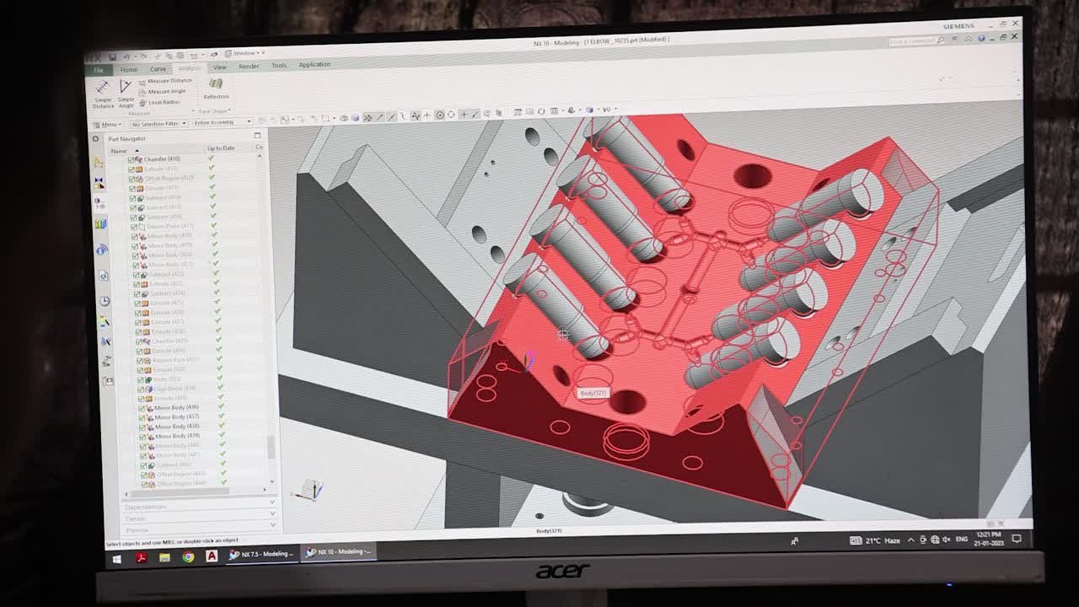The image size is (1079, 607).
Task: Switch to the Render ribbon tab
Action: (248, 67)
